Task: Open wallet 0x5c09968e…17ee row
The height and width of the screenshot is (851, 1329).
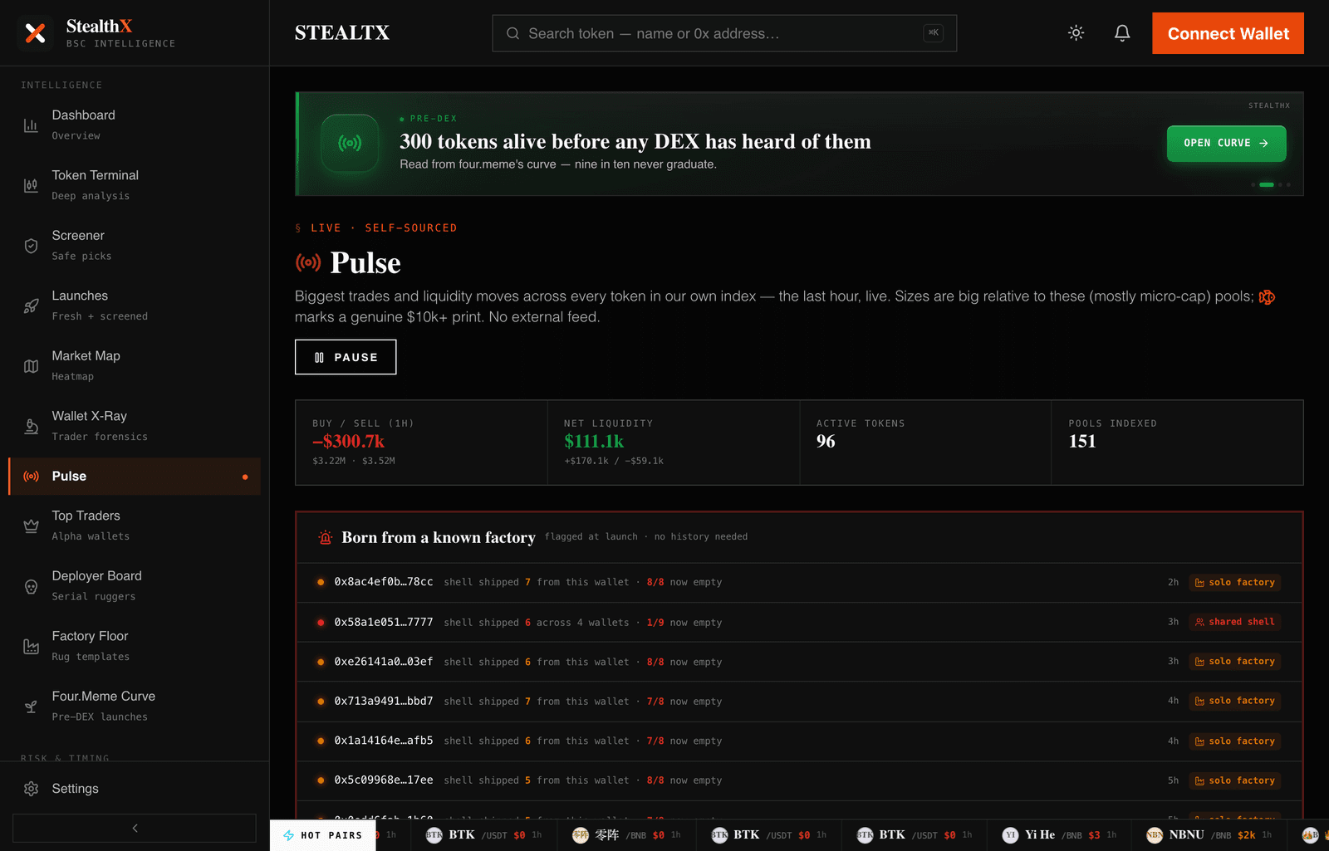Action: pos(799,780)
